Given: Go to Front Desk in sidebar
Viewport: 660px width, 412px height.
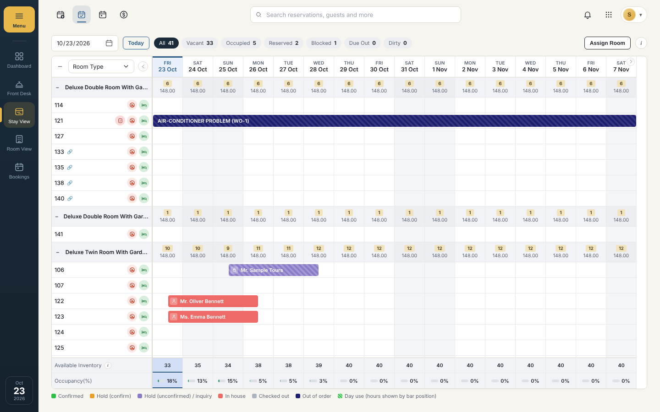Looking at the screenshot, I should pos(19,88).
